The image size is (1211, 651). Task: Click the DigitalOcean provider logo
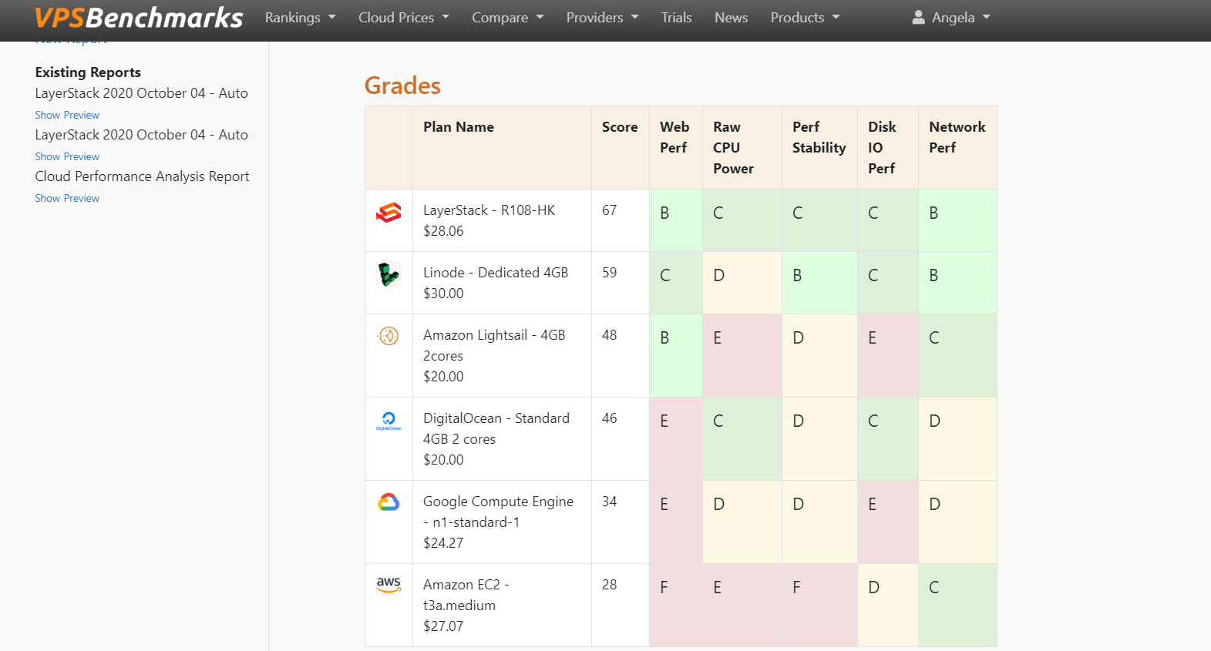(389, 420)
